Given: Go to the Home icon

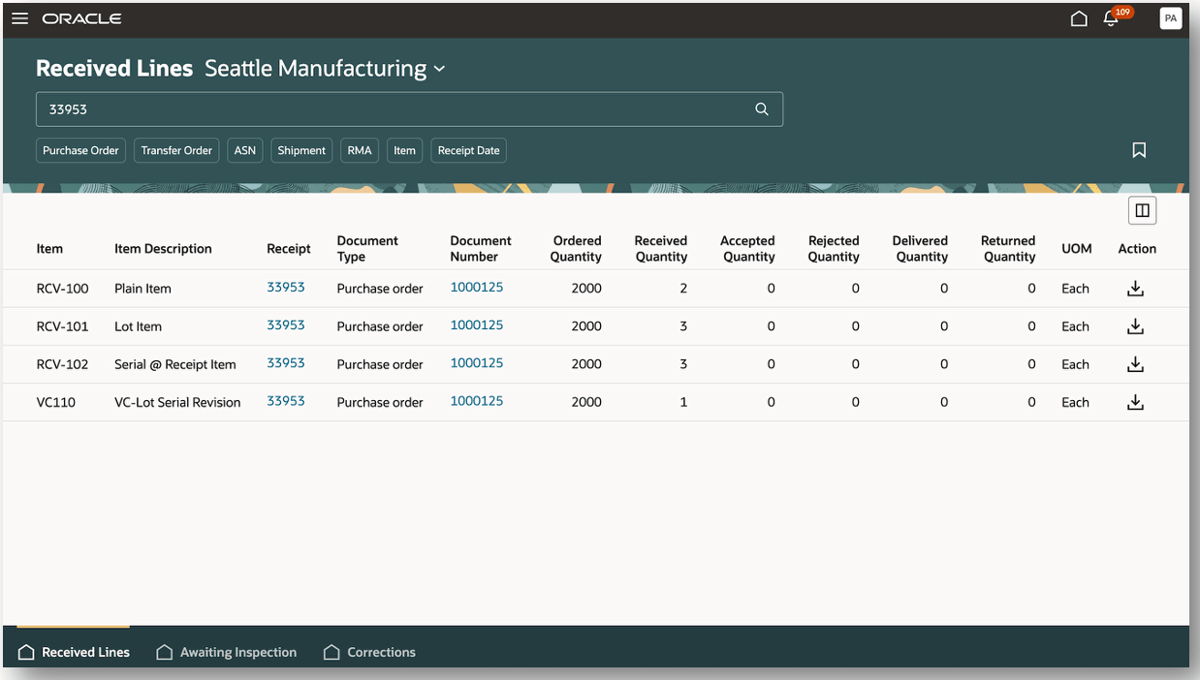Looking at the screenshot, I should point(1079,19).
